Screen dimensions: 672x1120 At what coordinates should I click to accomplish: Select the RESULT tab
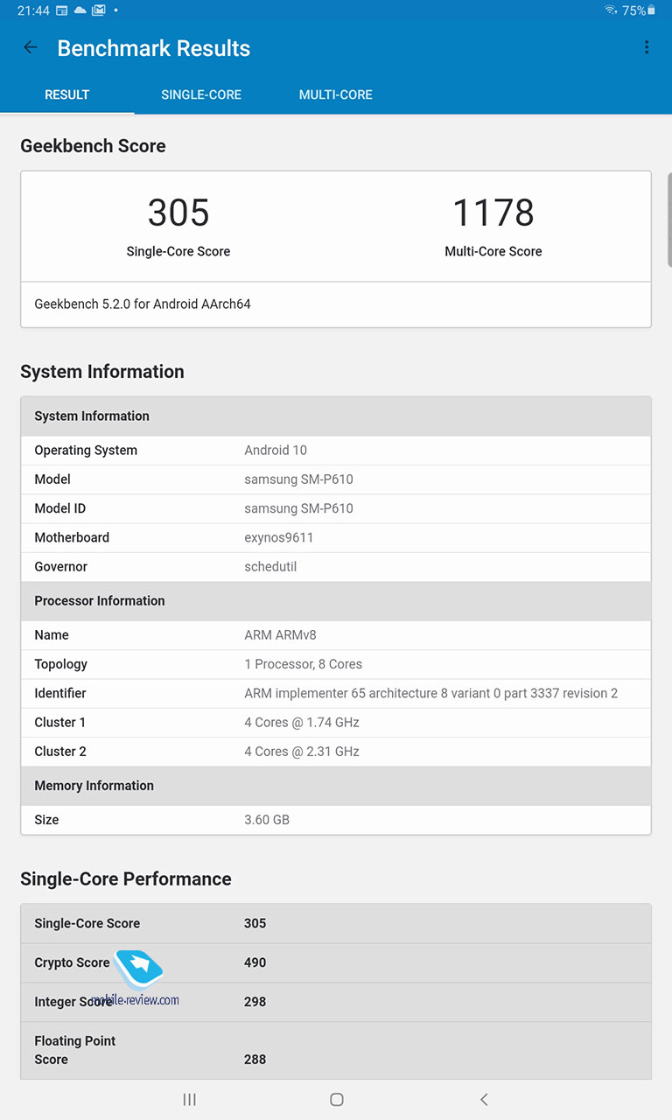67,94
